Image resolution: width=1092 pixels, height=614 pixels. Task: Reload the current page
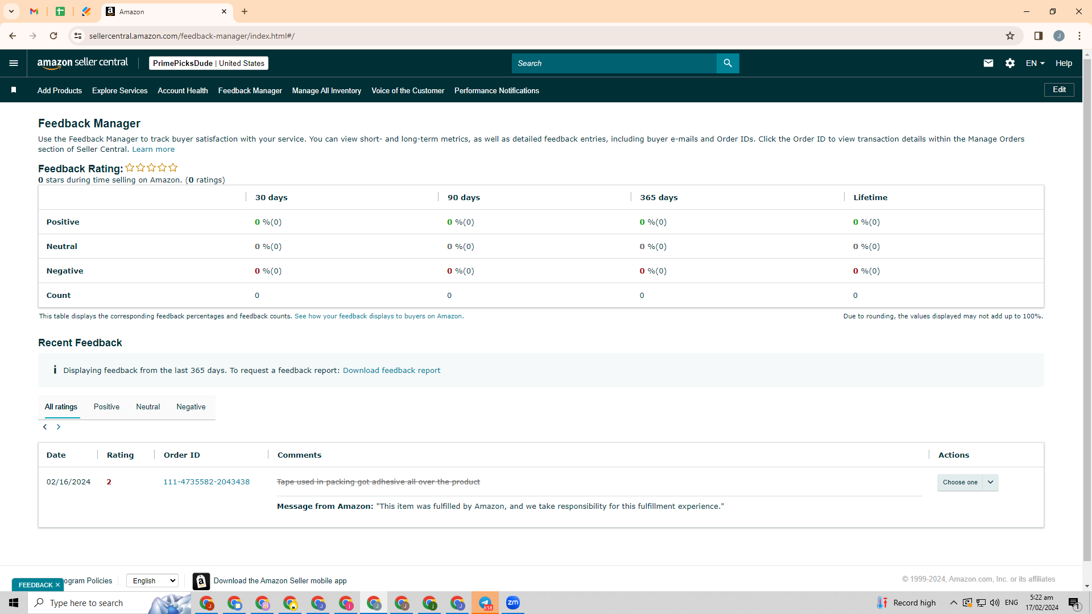tap(53, 36)
